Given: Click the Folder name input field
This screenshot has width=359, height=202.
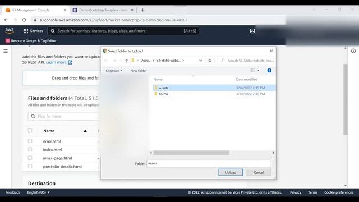Looking at the screenshot, I should click(x=209, y=163).
